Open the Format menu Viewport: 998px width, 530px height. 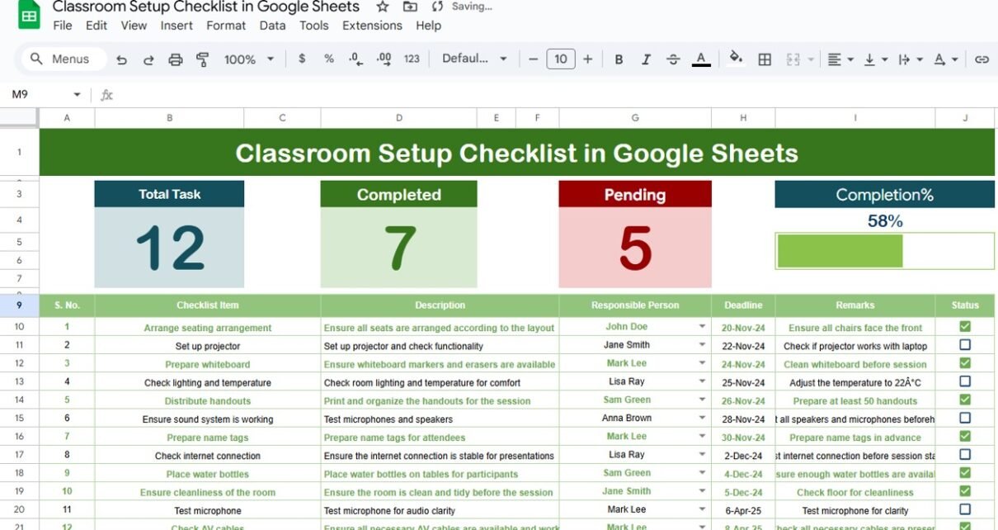pos(226,26)
